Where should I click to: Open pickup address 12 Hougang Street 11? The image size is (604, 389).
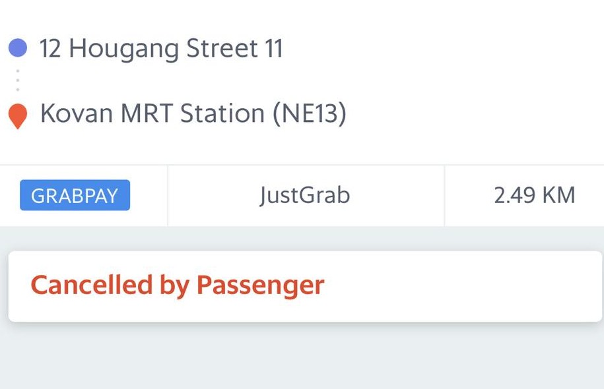162,49
